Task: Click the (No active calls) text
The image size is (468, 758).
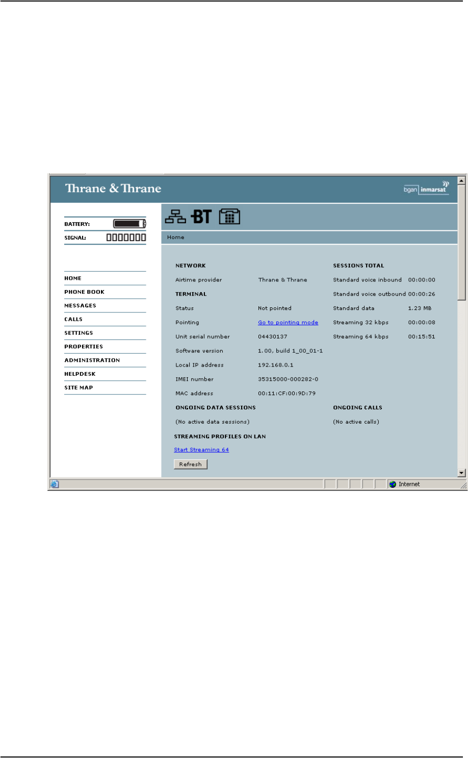Action: click(356, 422)
